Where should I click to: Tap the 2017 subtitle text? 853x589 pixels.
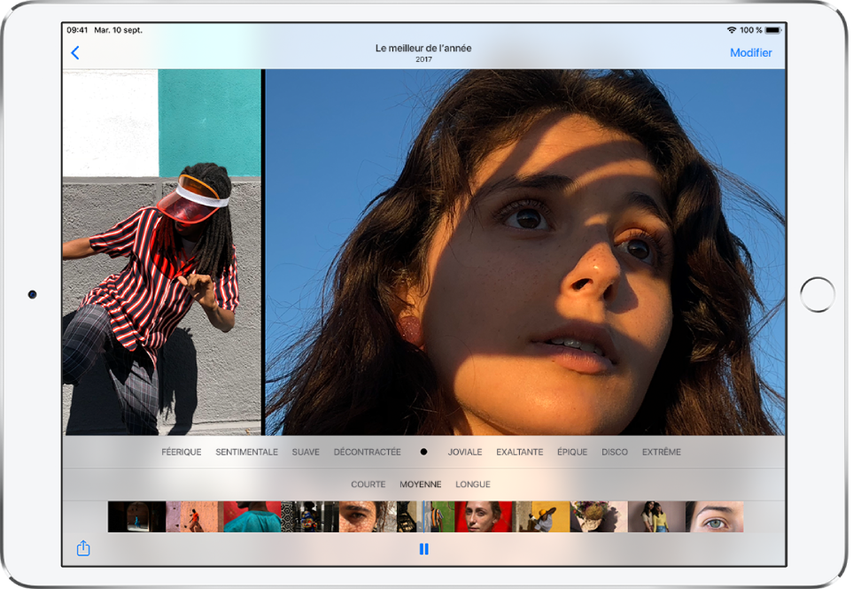(423, 59)
